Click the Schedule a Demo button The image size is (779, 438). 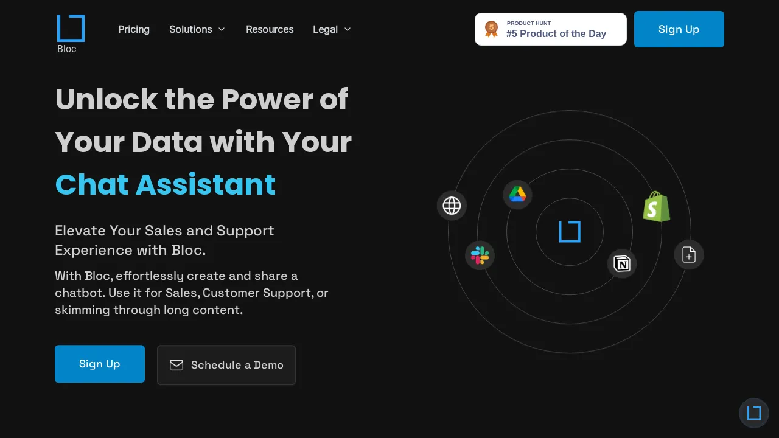click(226, 365)
